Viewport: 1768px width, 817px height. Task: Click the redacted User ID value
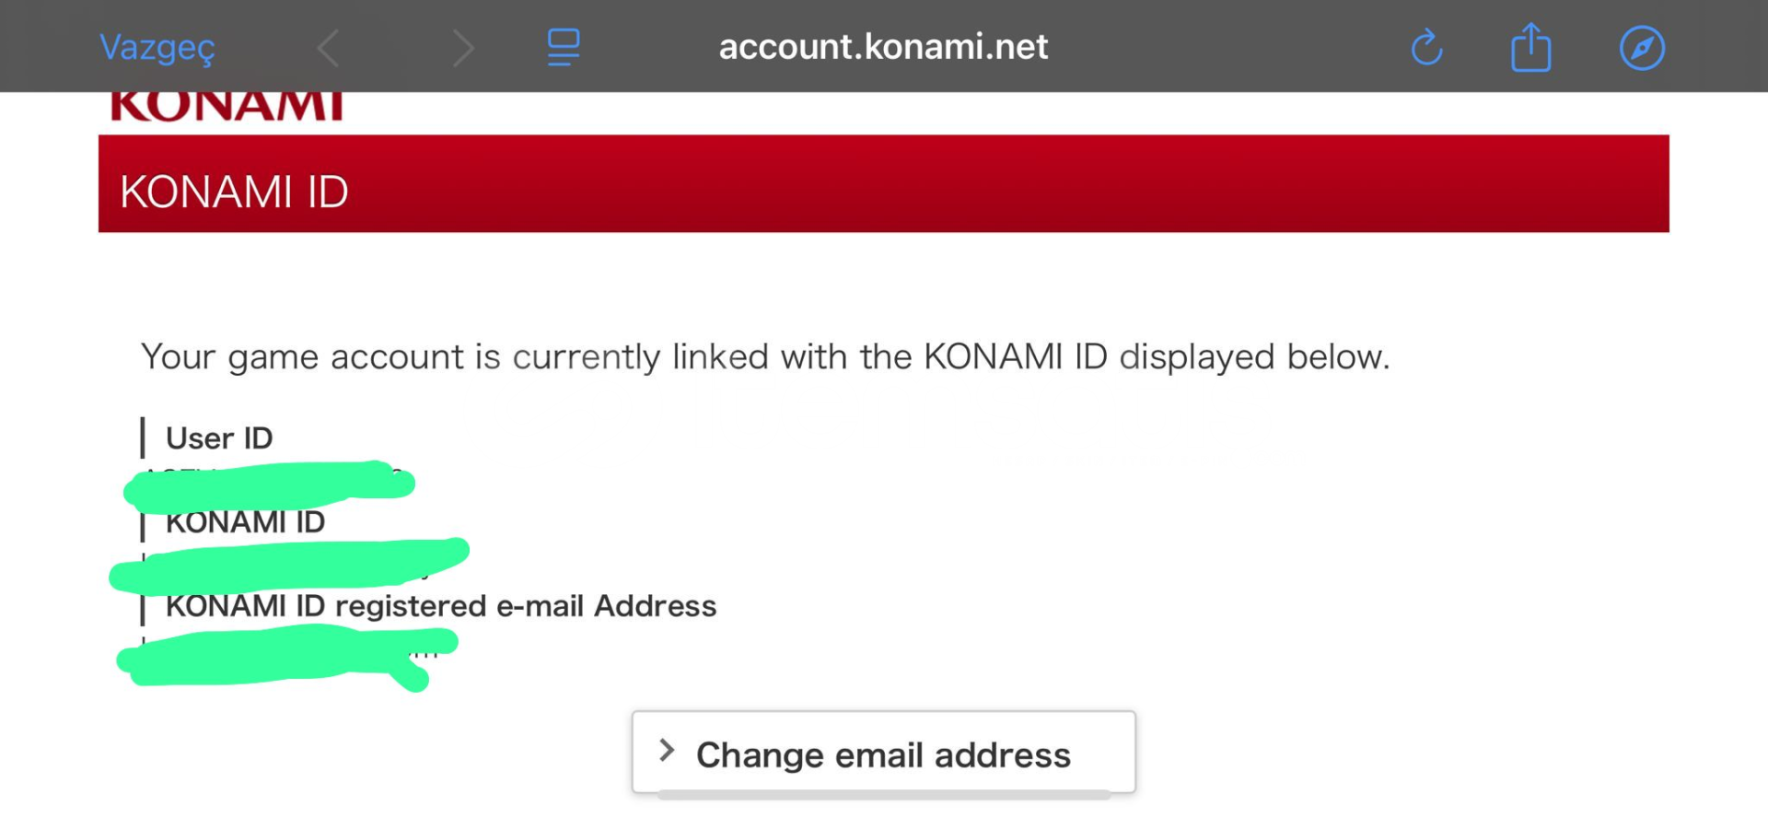coord(269,484)
